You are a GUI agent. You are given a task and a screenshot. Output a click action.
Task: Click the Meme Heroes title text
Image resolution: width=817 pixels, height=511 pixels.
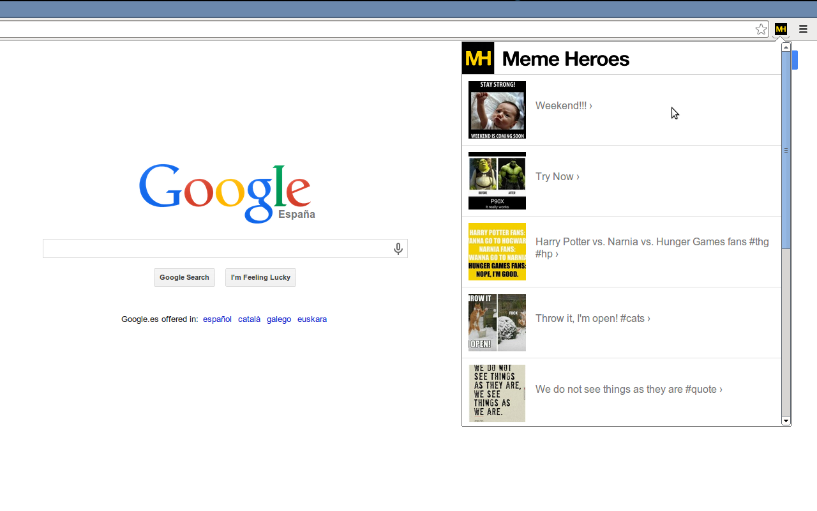[x=566, y=59]
